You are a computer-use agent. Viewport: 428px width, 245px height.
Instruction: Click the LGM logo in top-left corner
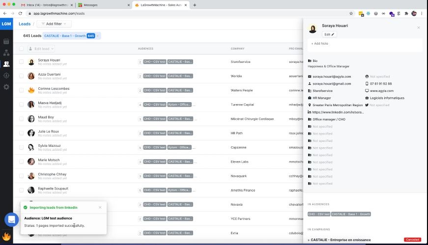coord(6,24)
